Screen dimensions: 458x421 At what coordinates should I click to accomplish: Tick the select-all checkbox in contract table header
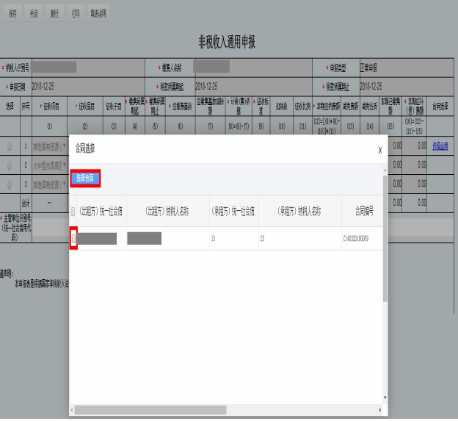[73, 212]
